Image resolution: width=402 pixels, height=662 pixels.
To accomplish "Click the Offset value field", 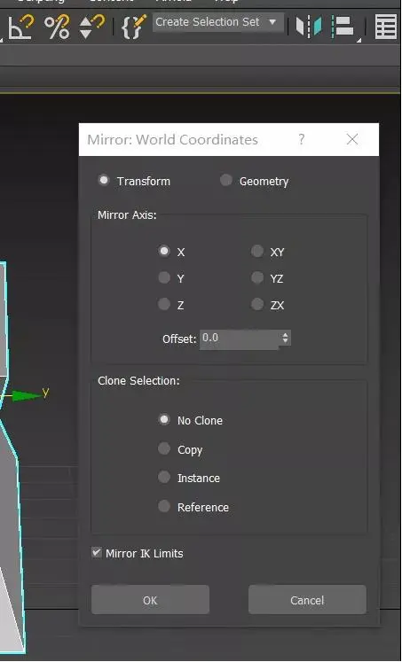I will tap(240, 339).
